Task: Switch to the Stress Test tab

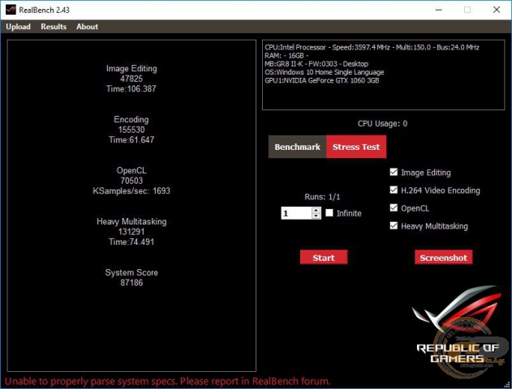Action: [356, 147]
